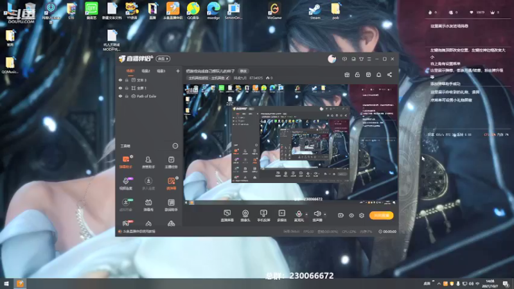Open the orange highlighted tool in second toolbox row

coord(171,184)
